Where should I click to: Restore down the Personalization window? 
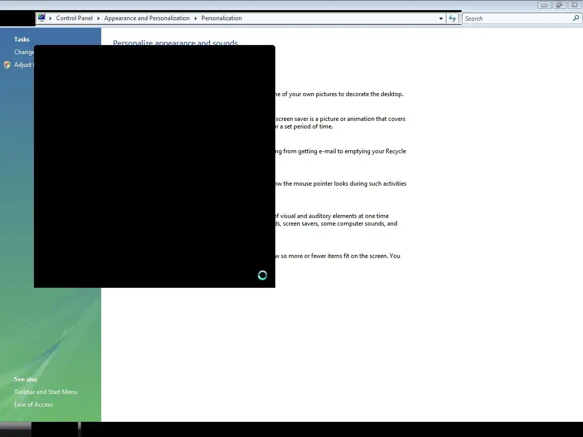559,5
